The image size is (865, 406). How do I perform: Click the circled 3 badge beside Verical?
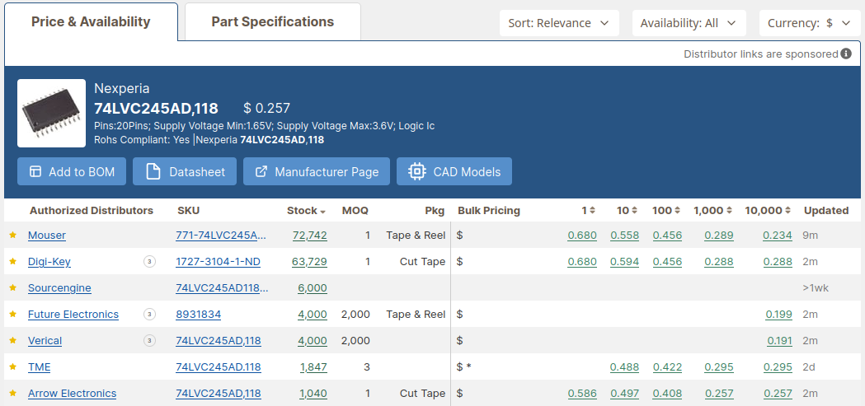click(x=149, y=341)
